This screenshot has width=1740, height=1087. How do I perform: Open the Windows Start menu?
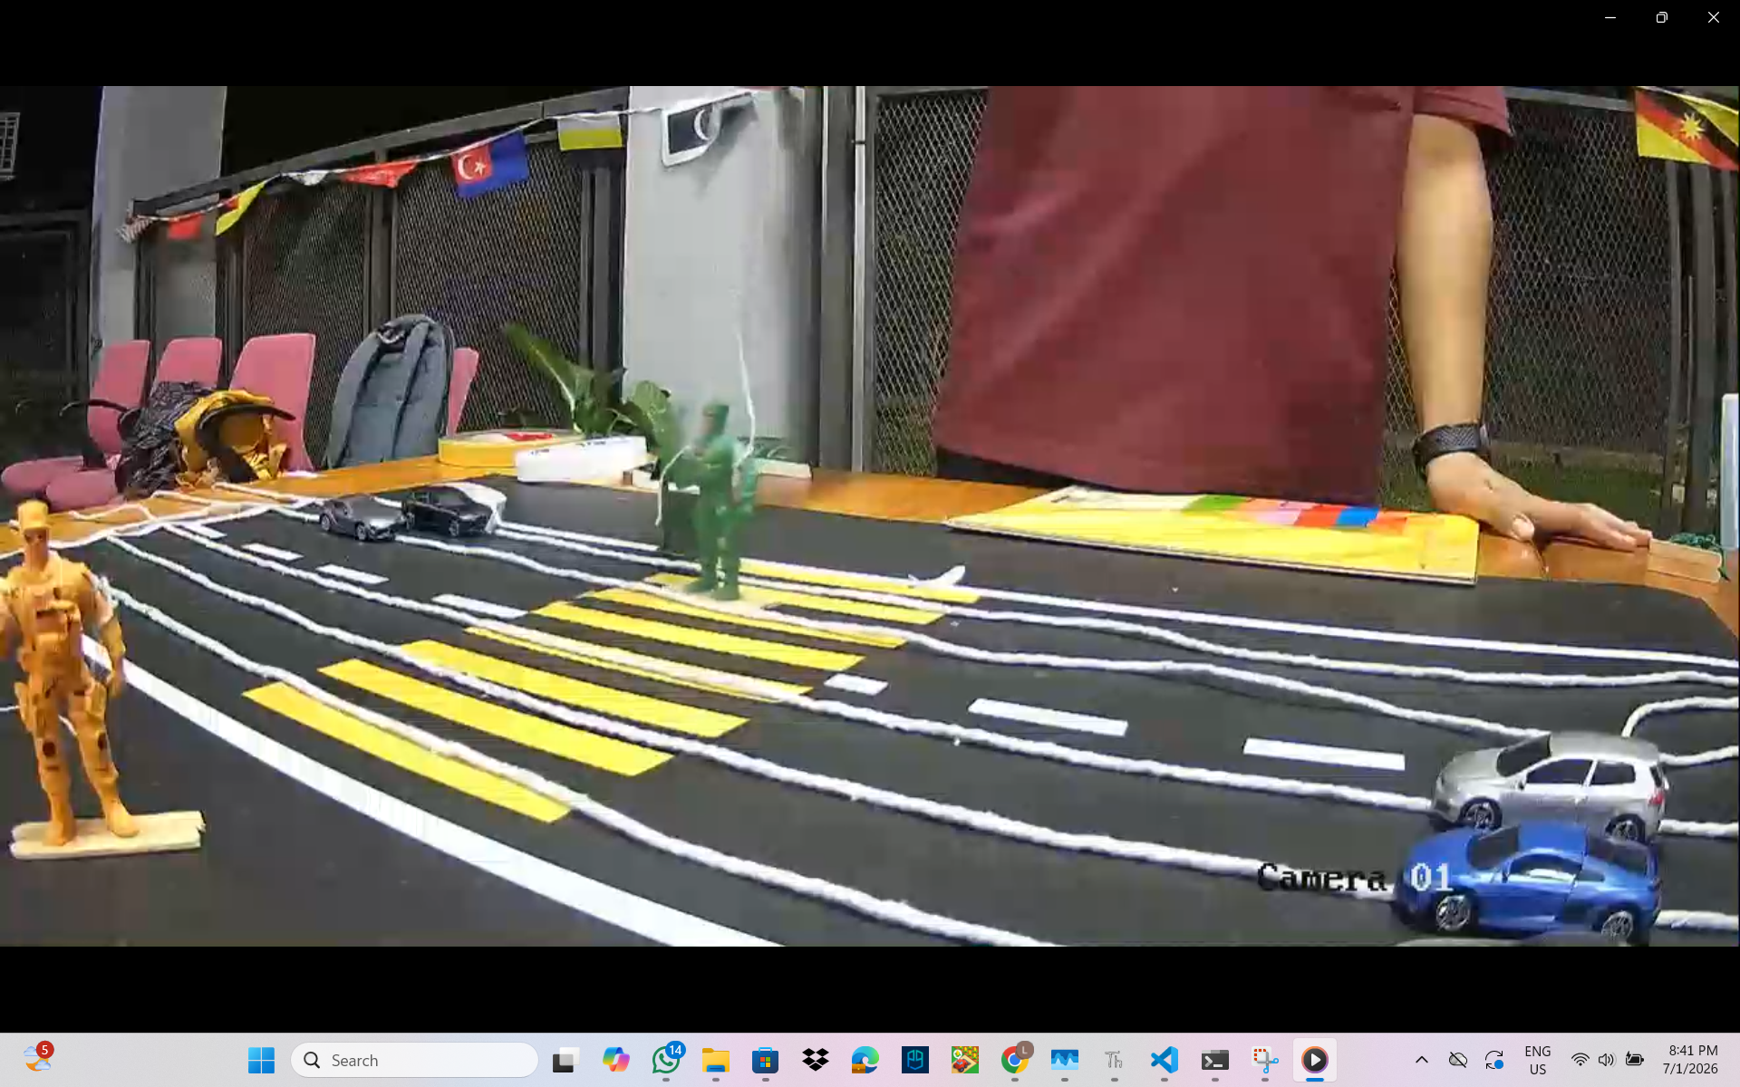click(261, 1060)
